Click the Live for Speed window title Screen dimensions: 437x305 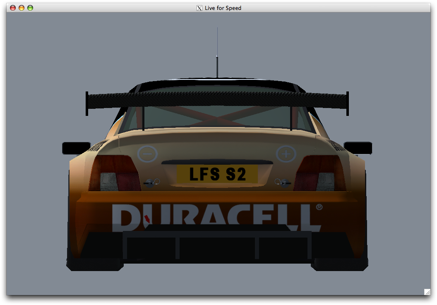[223, 8]
